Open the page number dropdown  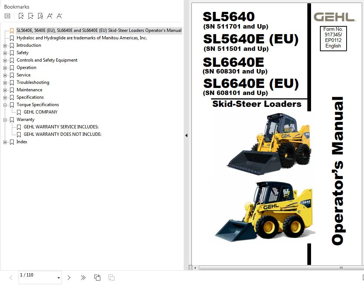click(x=59, y=278)
